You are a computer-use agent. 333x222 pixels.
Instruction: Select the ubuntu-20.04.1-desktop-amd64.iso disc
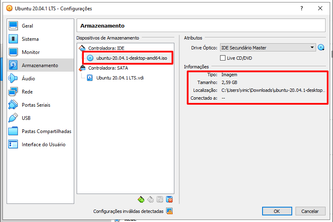pyautogui.click(x=131, y=58)
